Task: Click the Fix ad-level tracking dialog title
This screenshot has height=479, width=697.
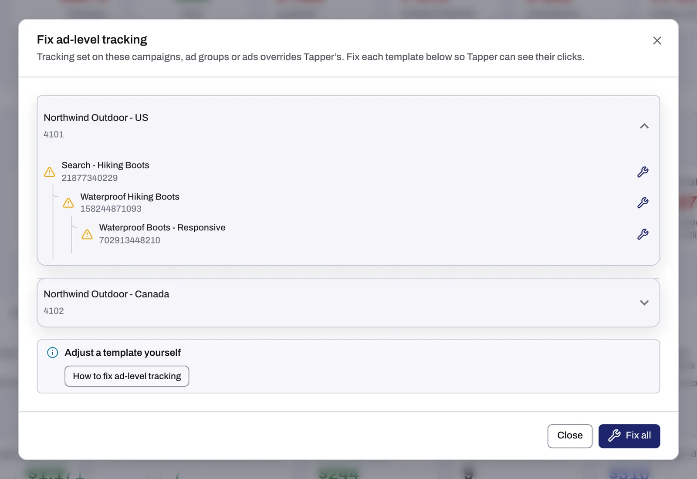Action: (92, 40)
